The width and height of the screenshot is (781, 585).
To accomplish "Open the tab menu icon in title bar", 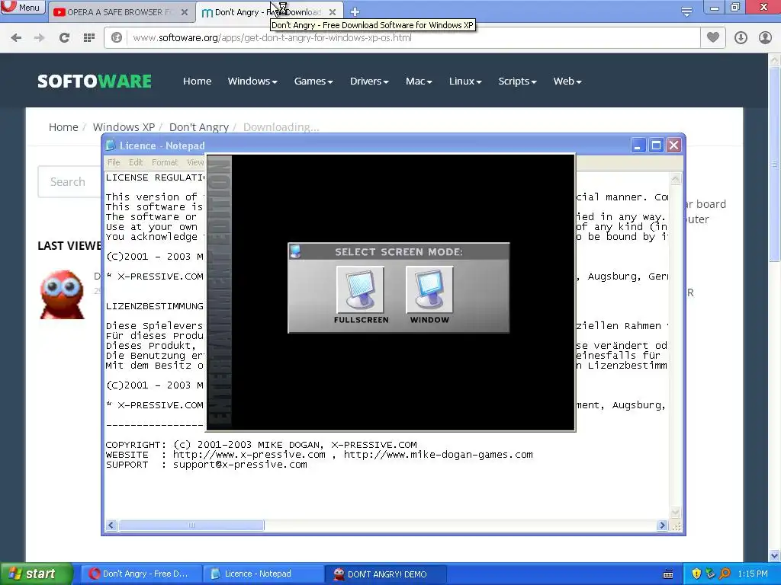I will click(686, 11).
